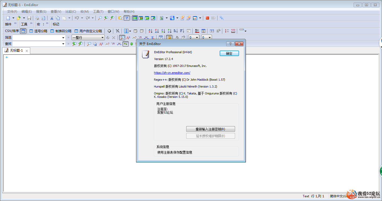Click the help question mark button in About dialog
The width and height of the screenshot is (382, 201).
pyautogui.click(x=230, y=44)
